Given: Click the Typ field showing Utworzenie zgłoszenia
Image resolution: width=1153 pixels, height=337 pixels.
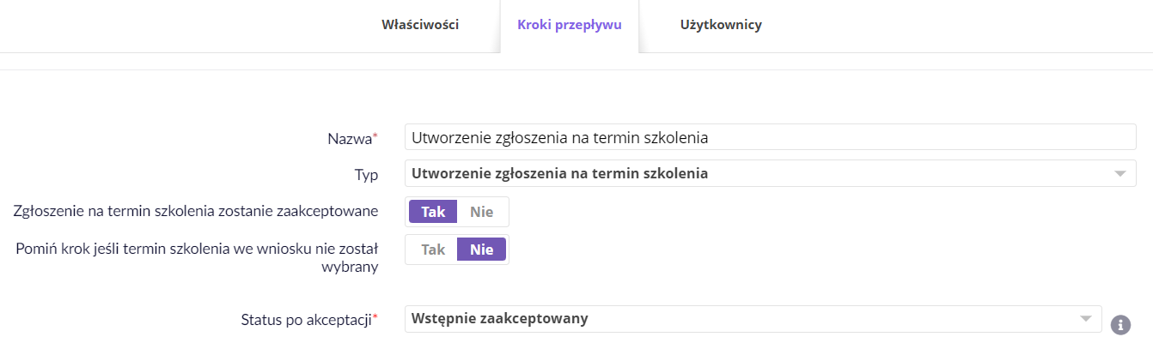Looking at the screenshot, I should point(770,173).
